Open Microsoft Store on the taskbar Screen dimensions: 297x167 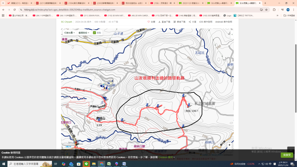pyautogui.click(x=79, y=164)
